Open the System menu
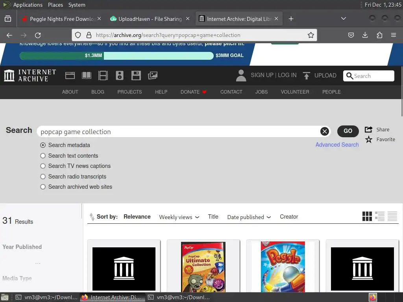Viewport: 403px width, 302px height. [77, 5]
